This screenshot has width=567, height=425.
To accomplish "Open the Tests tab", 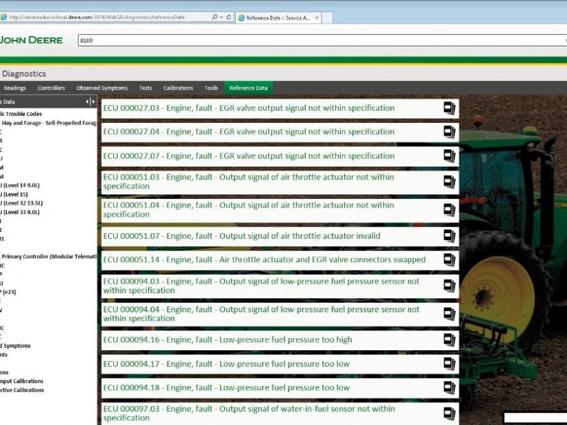I will pos(146,88).
